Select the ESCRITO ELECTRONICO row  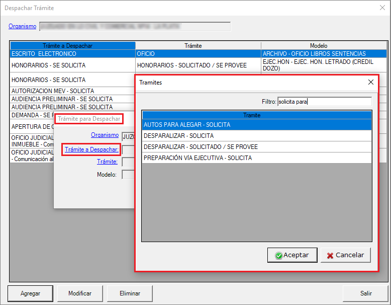pyautogui.click(x=72, y=53)
